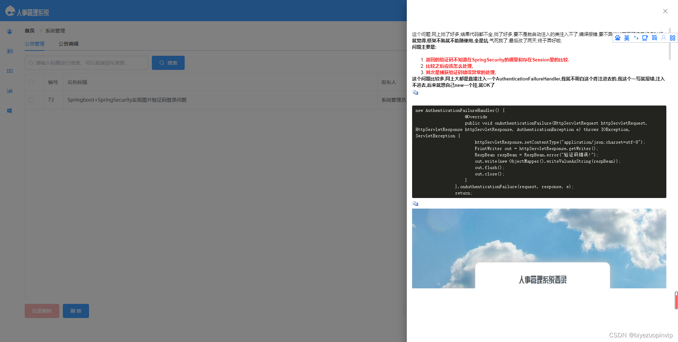Click the 英 language icon in the Baidu toolbar
678x342 pixels.
[x=627, y=38]
